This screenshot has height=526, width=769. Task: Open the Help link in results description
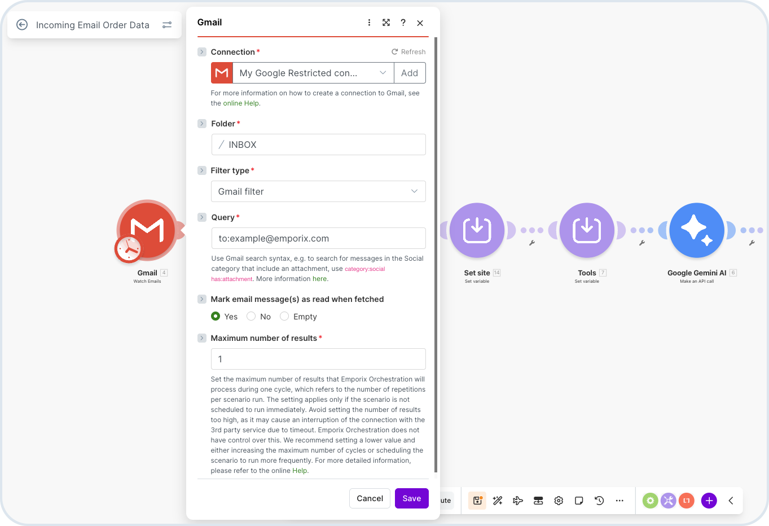click(x=300, y=471)
